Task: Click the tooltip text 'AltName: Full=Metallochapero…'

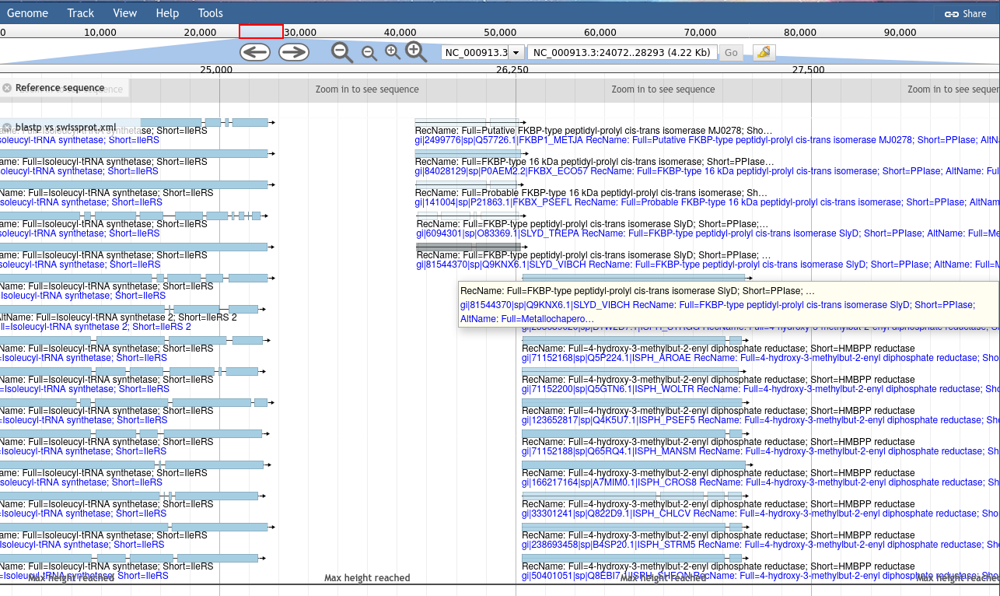Action: [x=527, y=319]
